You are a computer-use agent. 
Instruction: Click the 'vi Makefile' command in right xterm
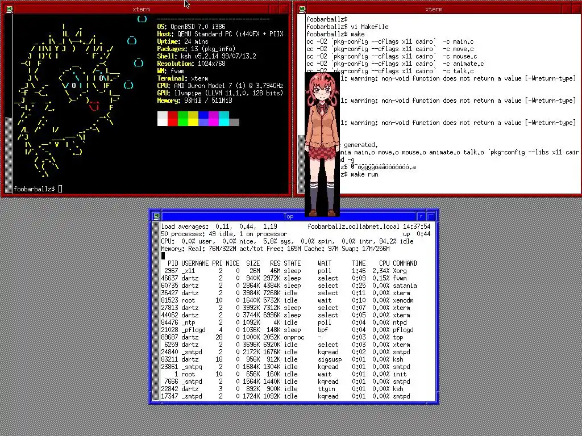369,27
